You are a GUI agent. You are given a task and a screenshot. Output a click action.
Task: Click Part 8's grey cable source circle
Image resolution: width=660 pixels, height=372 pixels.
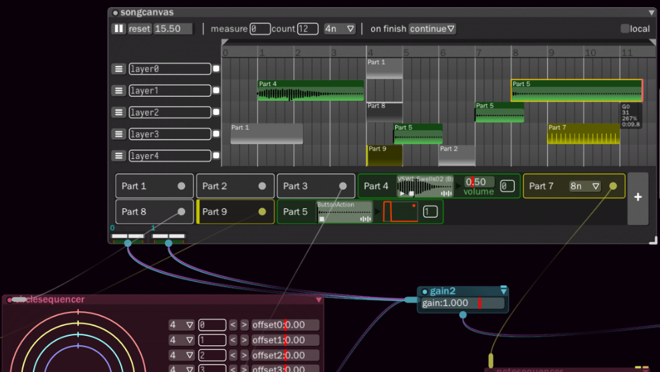click(181, 212)
